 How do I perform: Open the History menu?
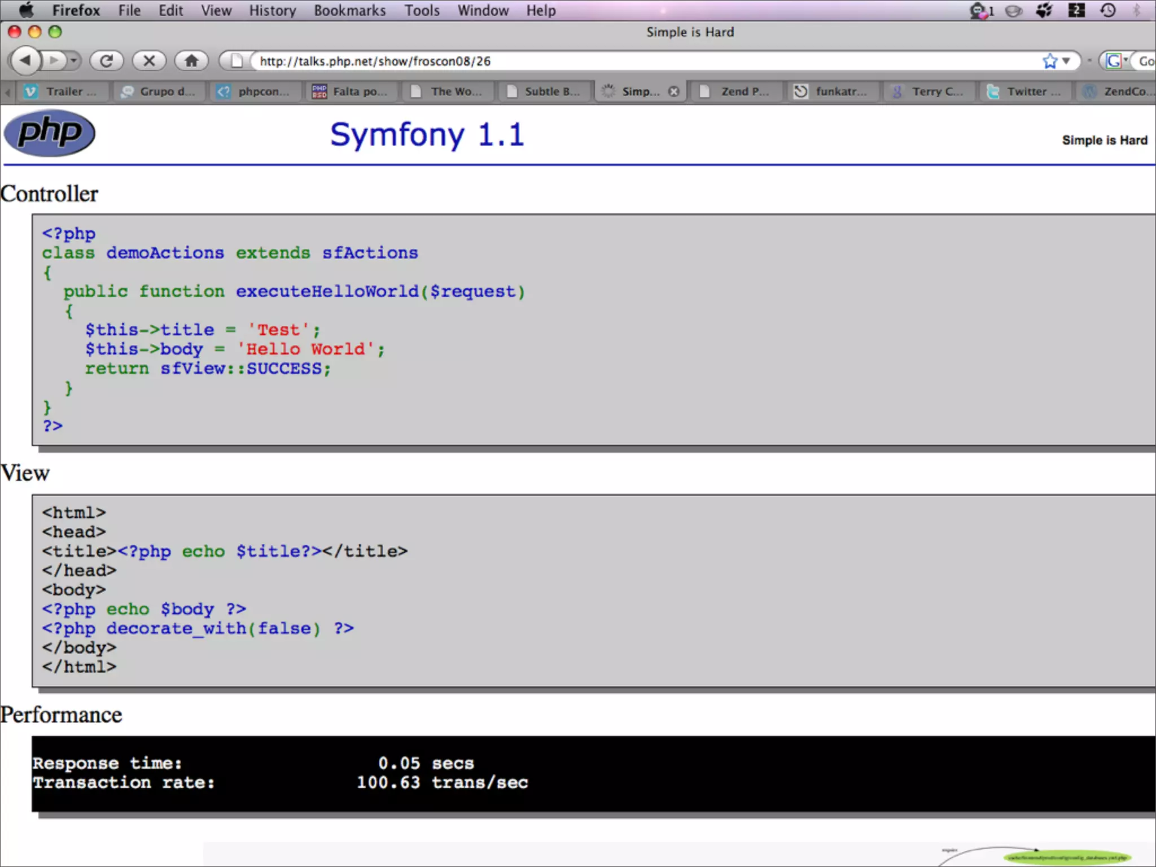point(273,10)
